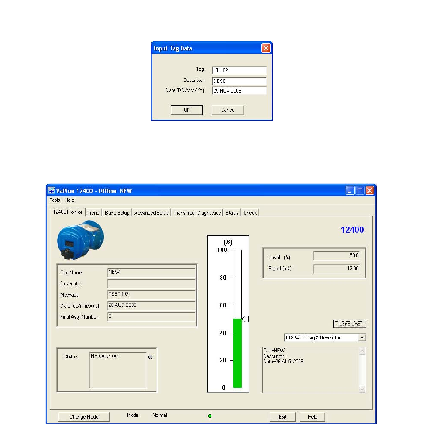Switch to the 12400 Monitor tab
Screen dimensions: 424x424
coord(68,212)
